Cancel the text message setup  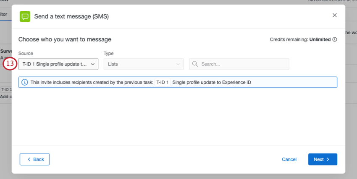[289, 159]
